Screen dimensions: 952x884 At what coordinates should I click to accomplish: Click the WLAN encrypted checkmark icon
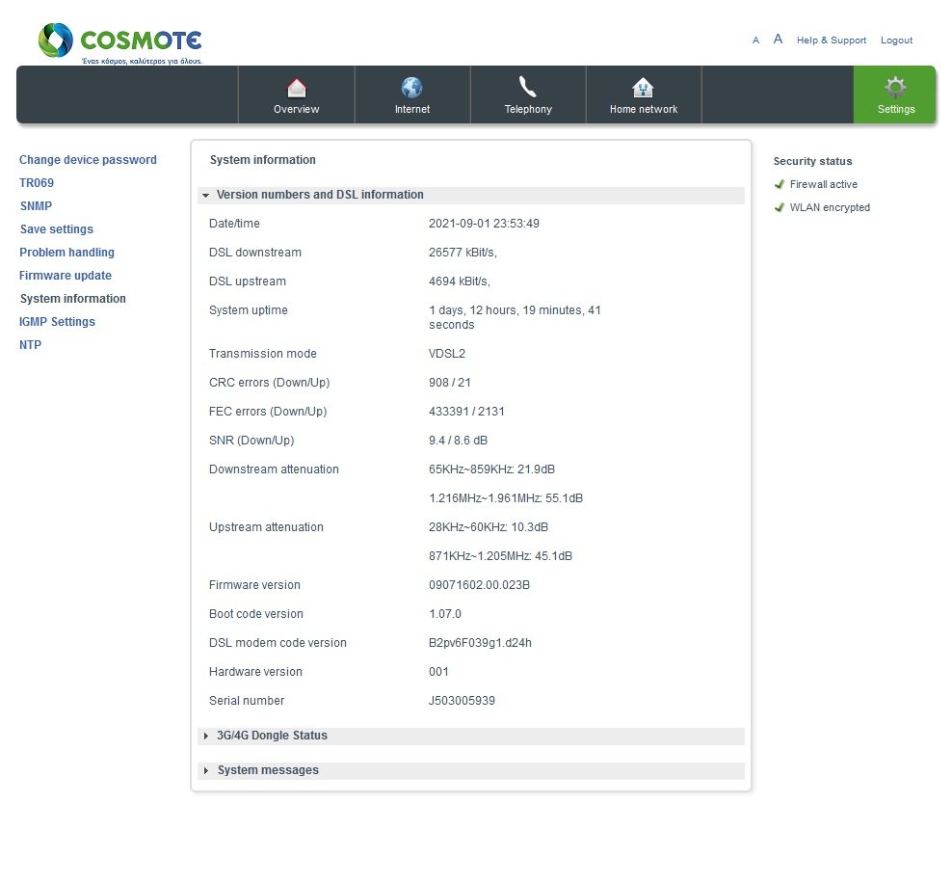pos(779,207)
